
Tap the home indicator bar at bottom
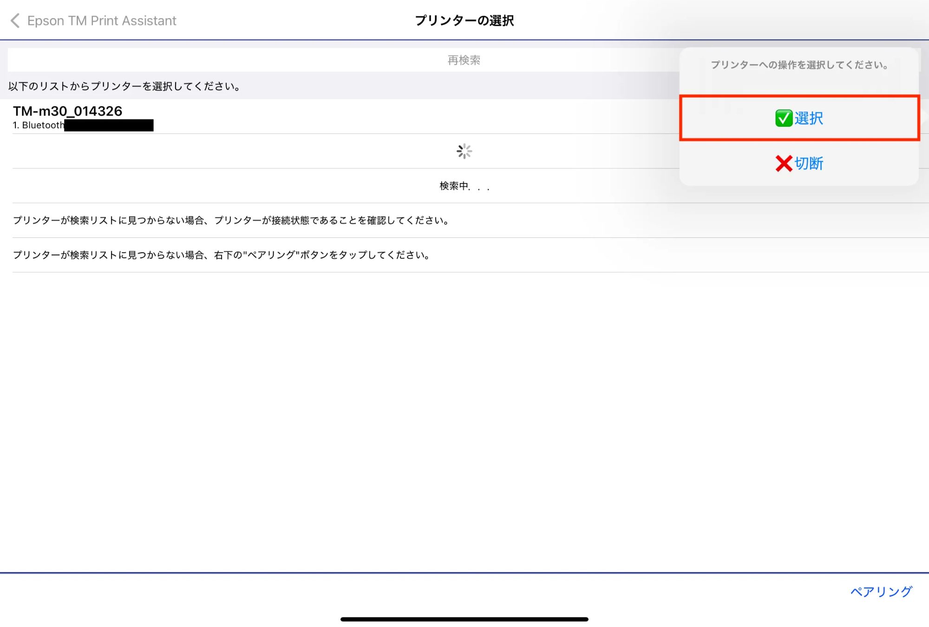464,619
